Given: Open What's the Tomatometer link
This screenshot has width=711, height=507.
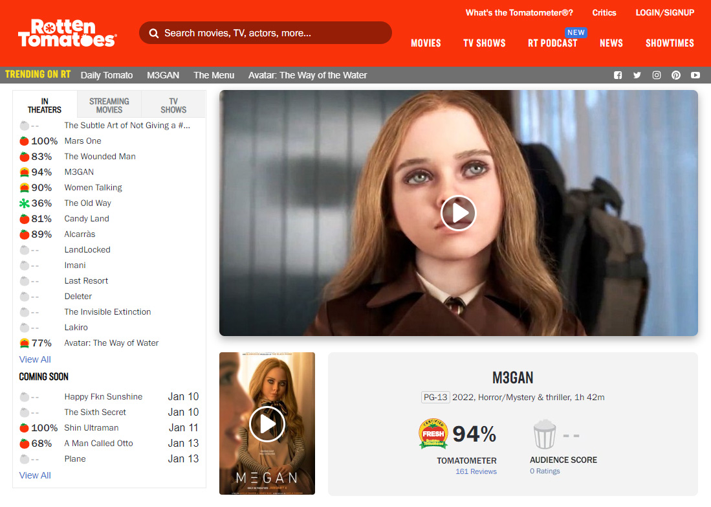Looking at the screenshot, I should 520,13.
